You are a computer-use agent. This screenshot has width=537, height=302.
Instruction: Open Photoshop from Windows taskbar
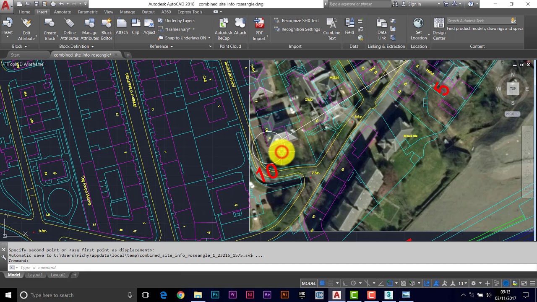pos(215,295)
